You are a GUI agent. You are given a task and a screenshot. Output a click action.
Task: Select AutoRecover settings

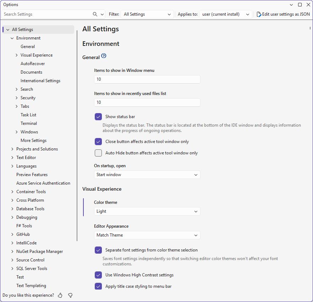tap(33, 64)
